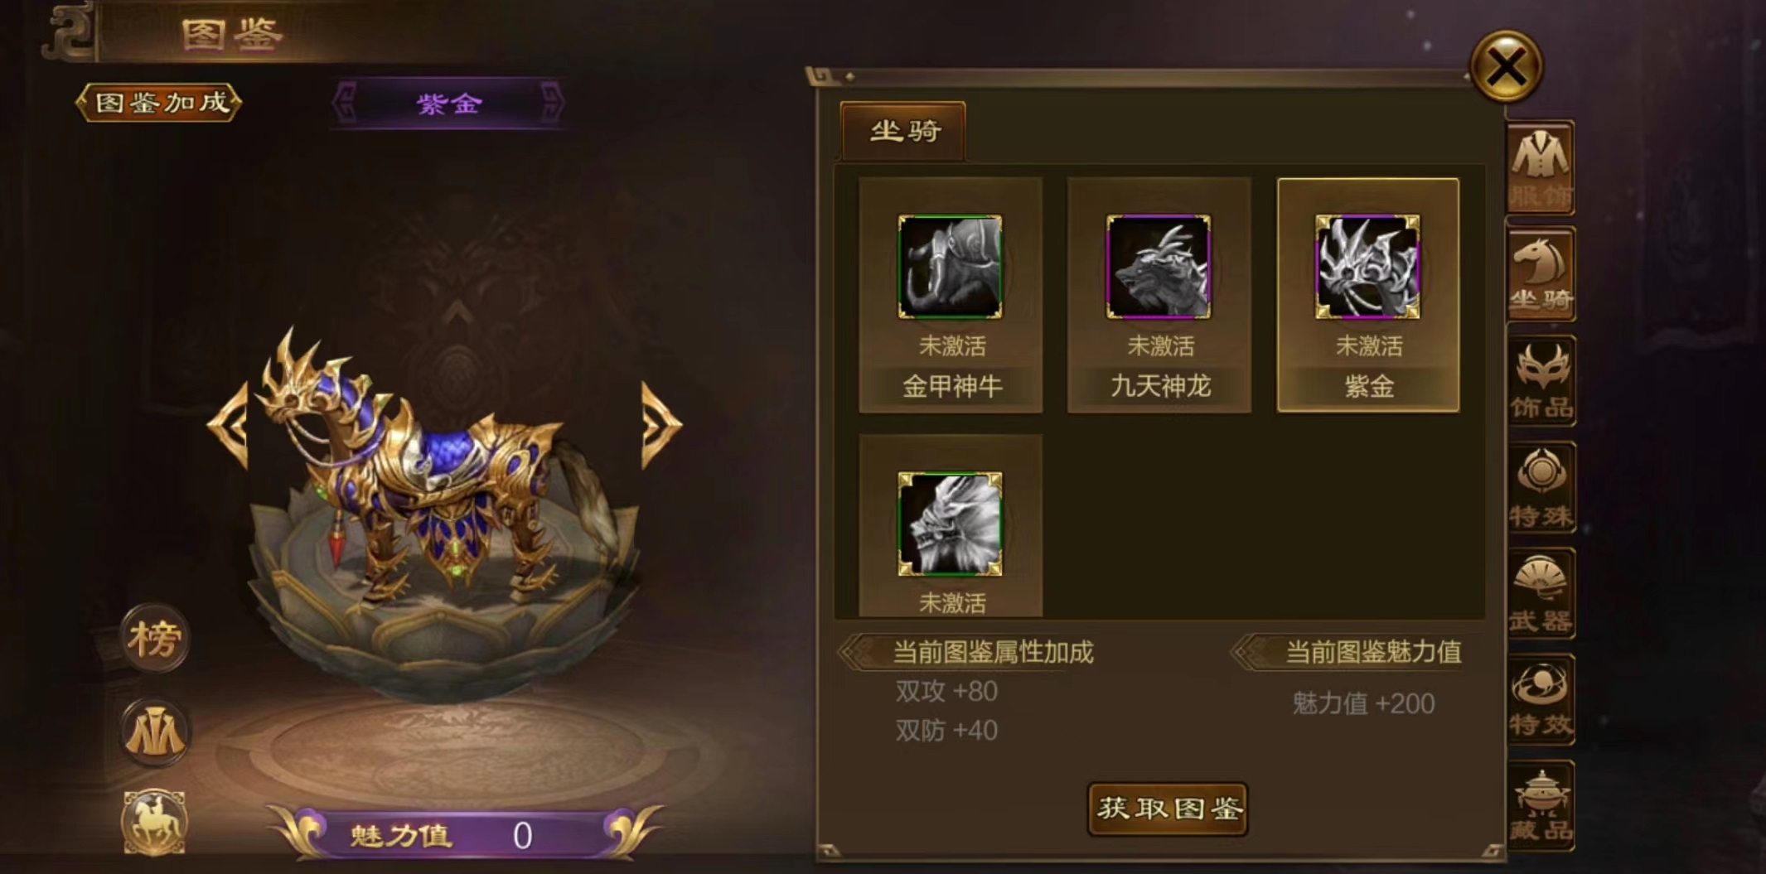Click the 获取图鉴 button

1168,809
